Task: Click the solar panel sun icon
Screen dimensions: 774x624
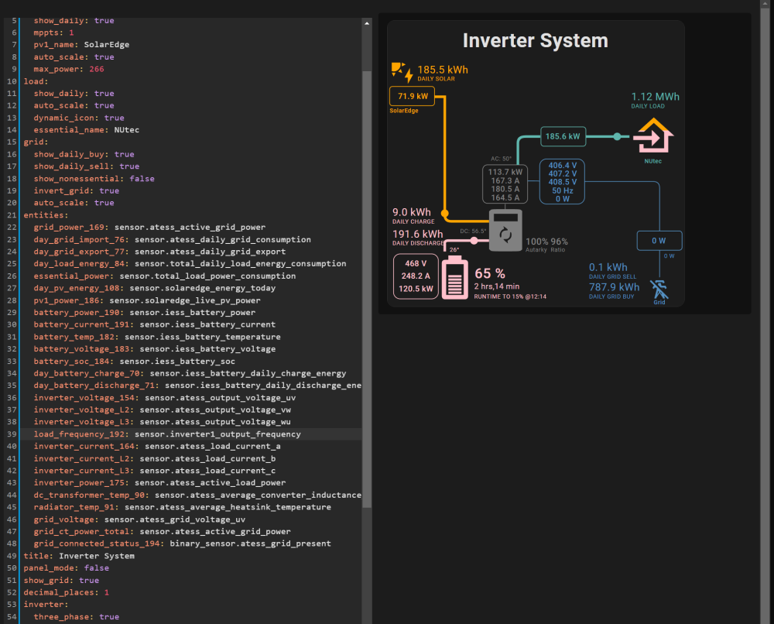Action: point(402,72)
